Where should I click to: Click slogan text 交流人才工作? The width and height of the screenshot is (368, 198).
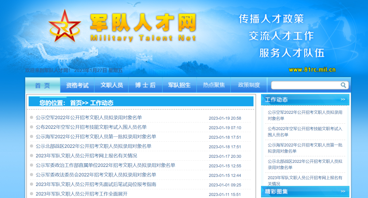281,36
